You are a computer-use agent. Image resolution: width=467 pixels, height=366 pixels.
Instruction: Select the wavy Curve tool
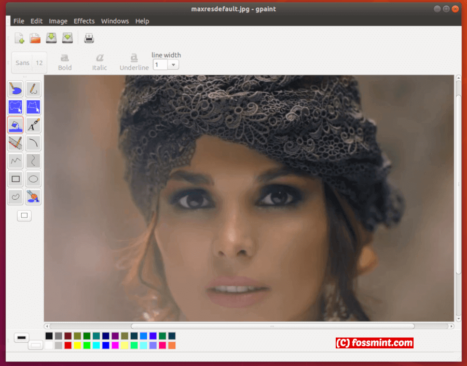[33, 160]
